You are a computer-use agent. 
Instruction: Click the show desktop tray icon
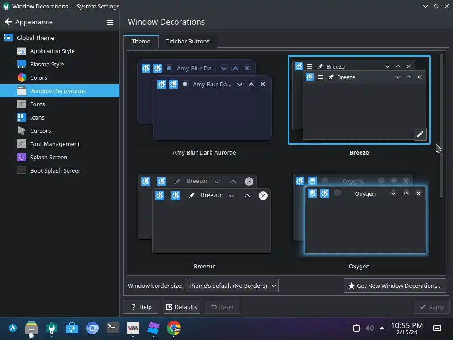[x=437, y=328]
